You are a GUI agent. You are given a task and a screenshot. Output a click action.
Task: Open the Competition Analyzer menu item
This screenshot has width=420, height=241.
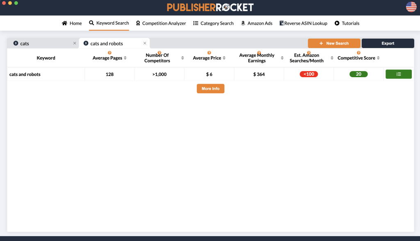161,23
